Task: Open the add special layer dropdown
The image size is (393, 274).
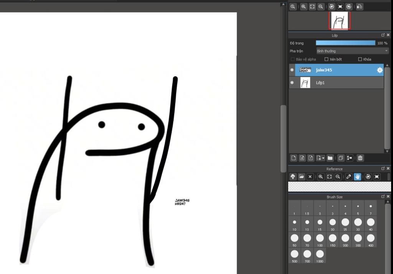Action: [320, 158]
